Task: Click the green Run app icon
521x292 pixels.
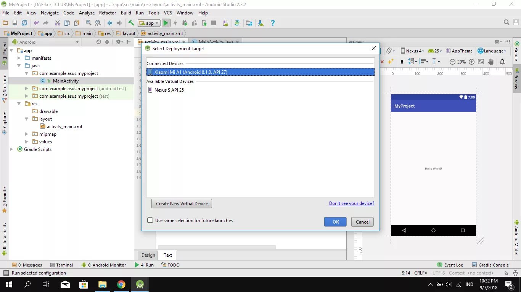Action: (166, 23)
